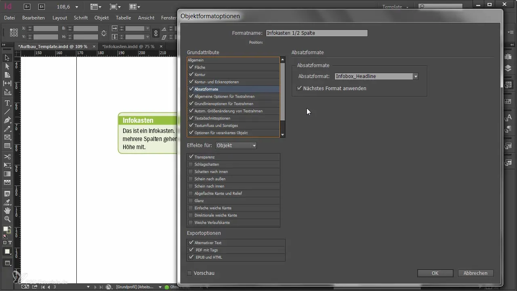
Task: Uncheck the Kontur attribute checkbox
Action: click(191, 75)
